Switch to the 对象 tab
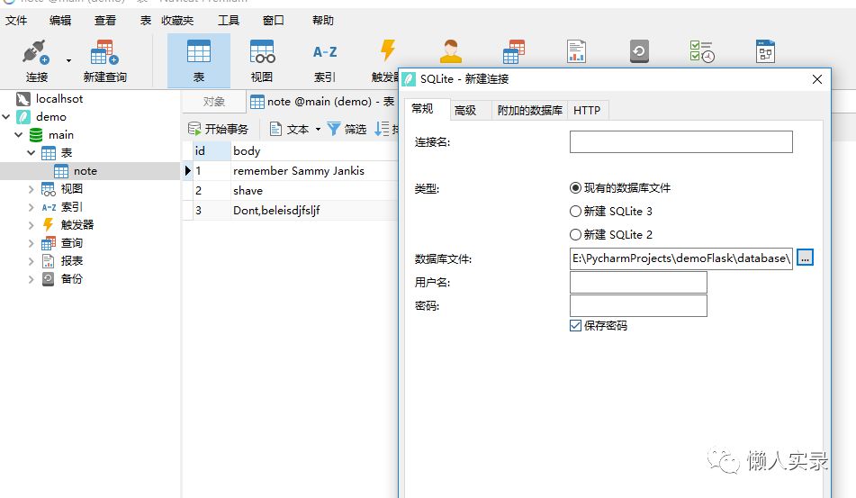The image size is (856, 498). [213, 102]
